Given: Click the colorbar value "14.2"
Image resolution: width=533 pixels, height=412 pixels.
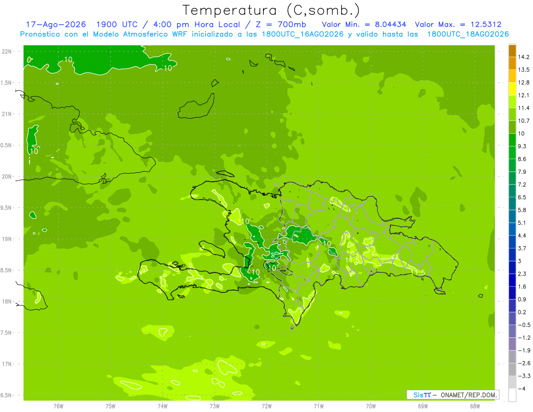Looking at the screenshot, I should click(524, 57).
